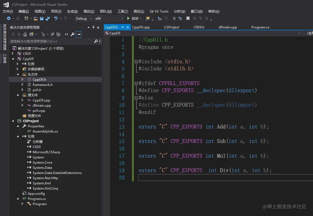Screen dimensions: 313x216
Task: Click the Undo arrow in toolbar
Action: pos(56,19)
